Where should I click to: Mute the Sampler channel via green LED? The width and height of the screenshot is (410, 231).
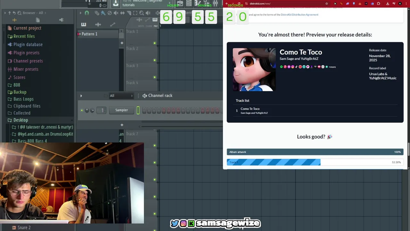tap(82, 110)
